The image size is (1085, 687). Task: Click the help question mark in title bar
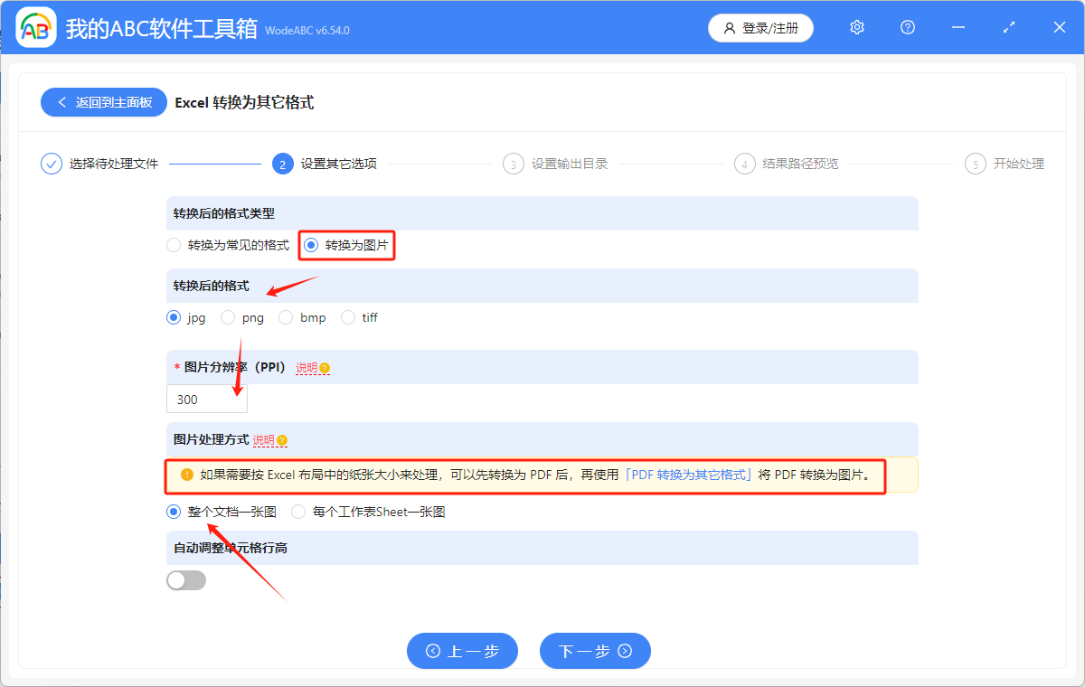(907, 27)
